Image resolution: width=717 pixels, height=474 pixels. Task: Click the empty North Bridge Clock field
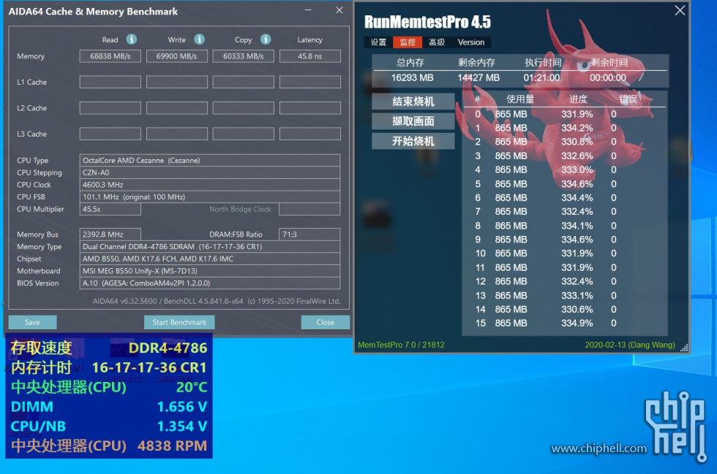[x=309, y=209]
